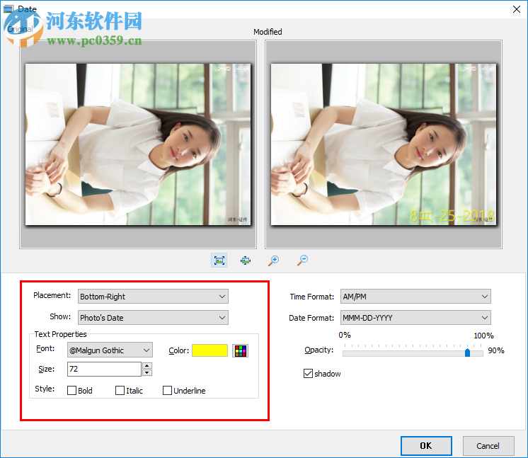Click the Text Properties group label

pyautogui.click(x=60, y=334)
